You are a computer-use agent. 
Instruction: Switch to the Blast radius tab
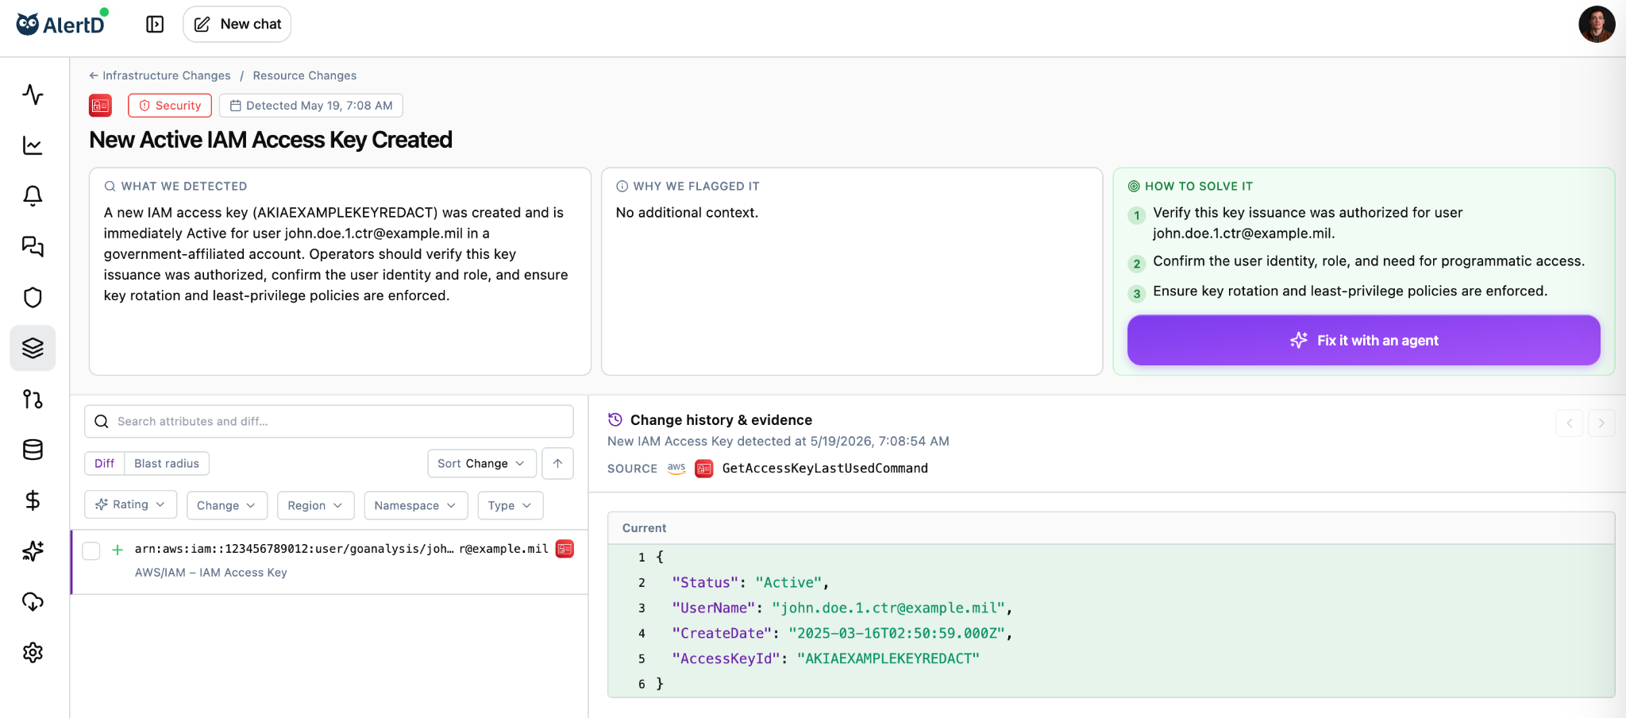tap(167, 464)
